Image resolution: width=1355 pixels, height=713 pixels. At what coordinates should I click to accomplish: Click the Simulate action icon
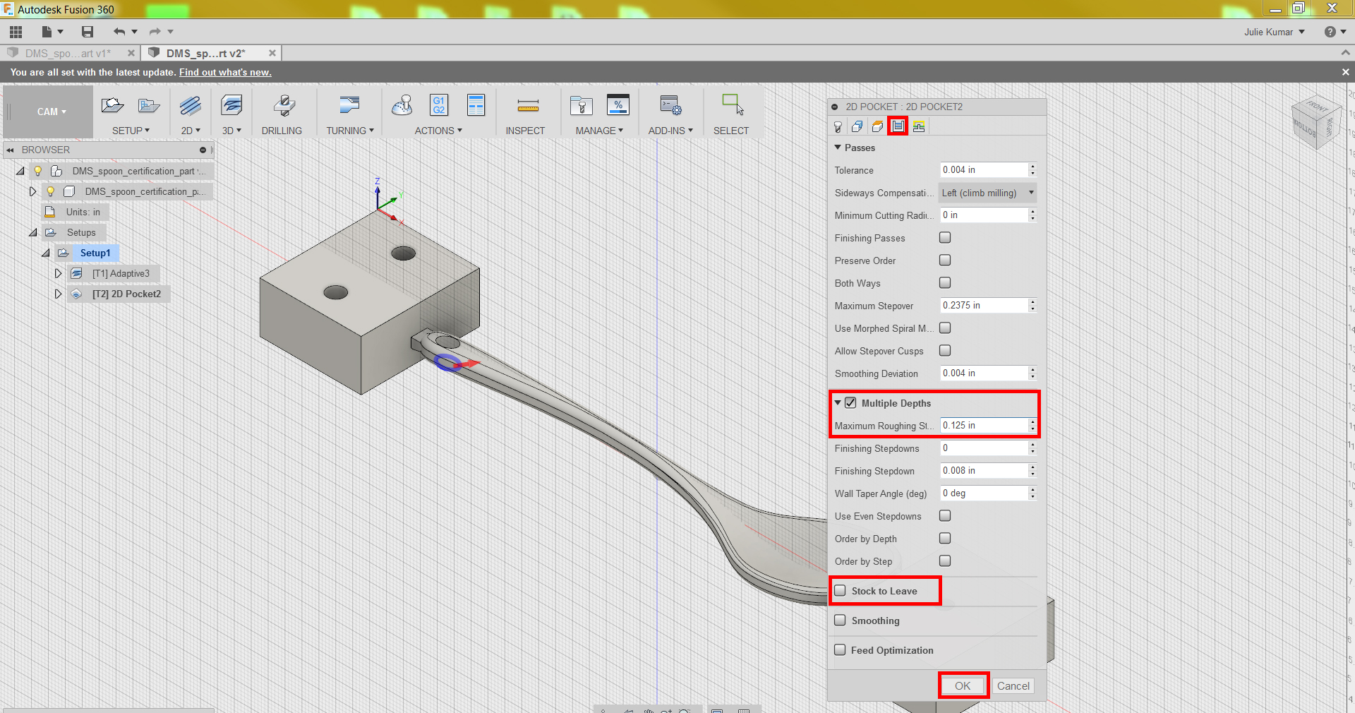pyautogui.click(x=402, y=106)
